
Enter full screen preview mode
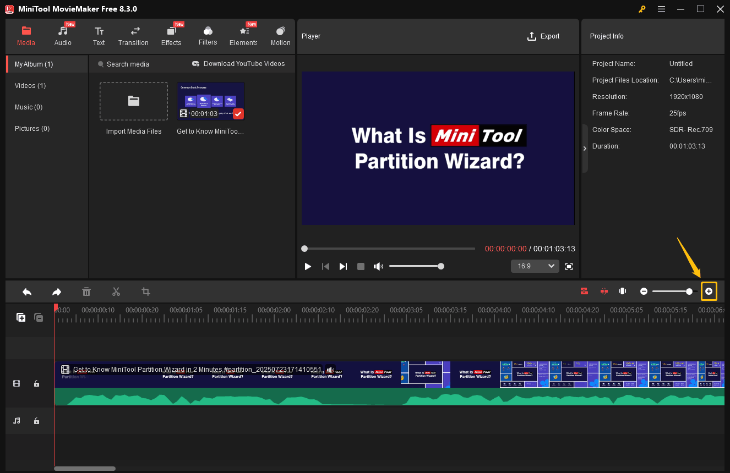(569, 266)
